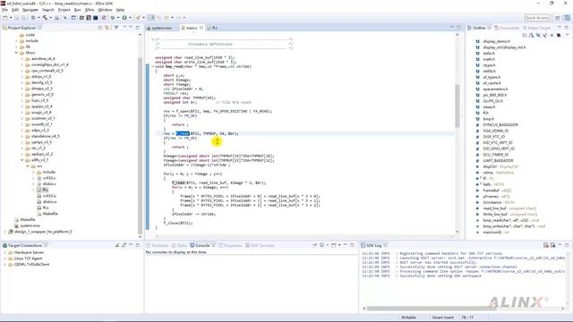
Task: Click the Open Perspective icon
Action: 557,18
